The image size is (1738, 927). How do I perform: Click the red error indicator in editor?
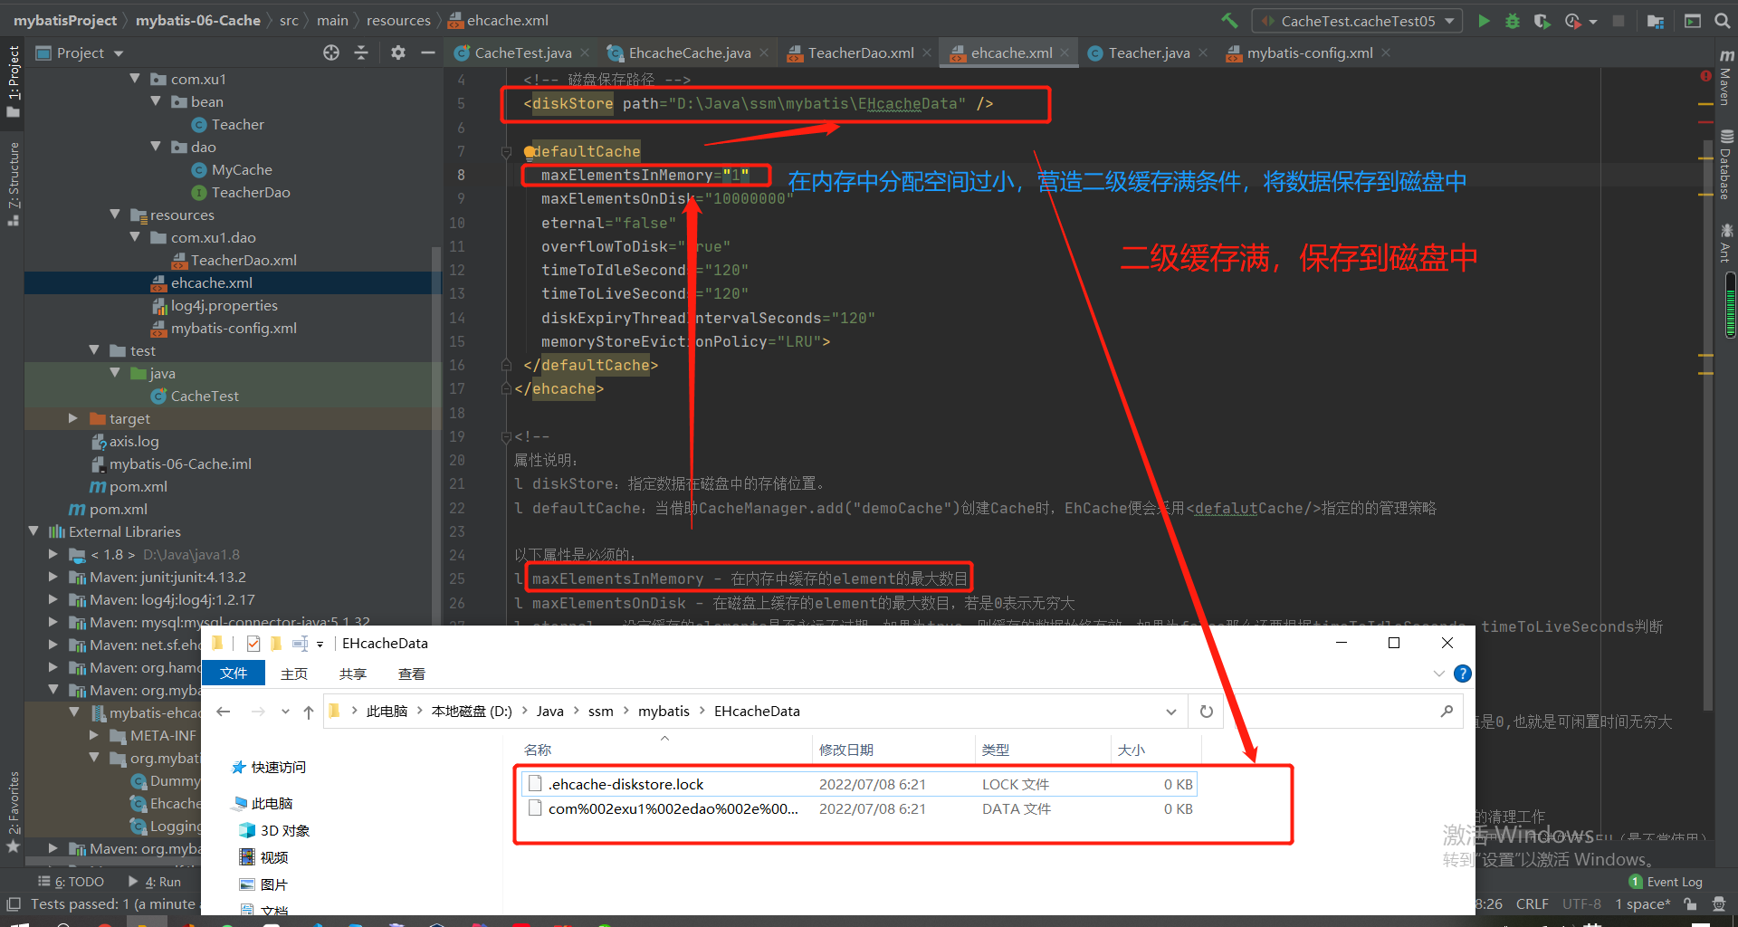[1705, 77]
